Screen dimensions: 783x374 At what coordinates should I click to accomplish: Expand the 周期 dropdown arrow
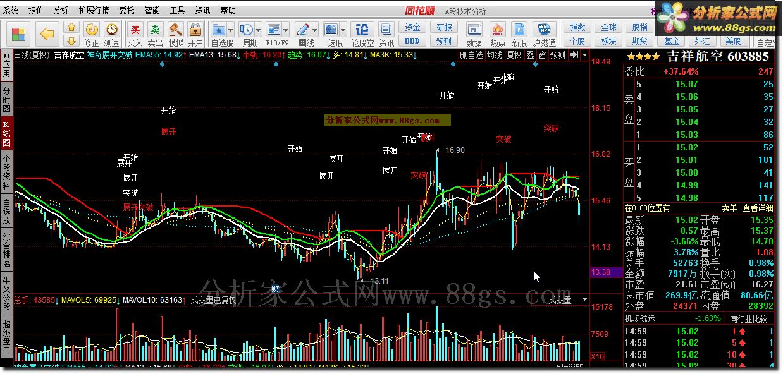click(259, 30)
